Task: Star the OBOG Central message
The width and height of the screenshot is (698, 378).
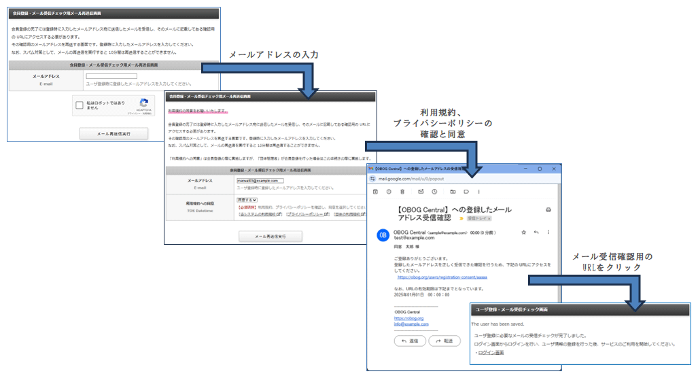Action: (x=524, y=233)
